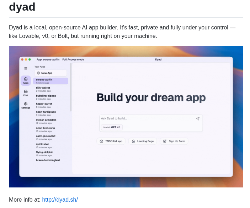This screenshot has height=208, width=250.
Task: Click the send paper-plane icon
Action: coord(198,119)
